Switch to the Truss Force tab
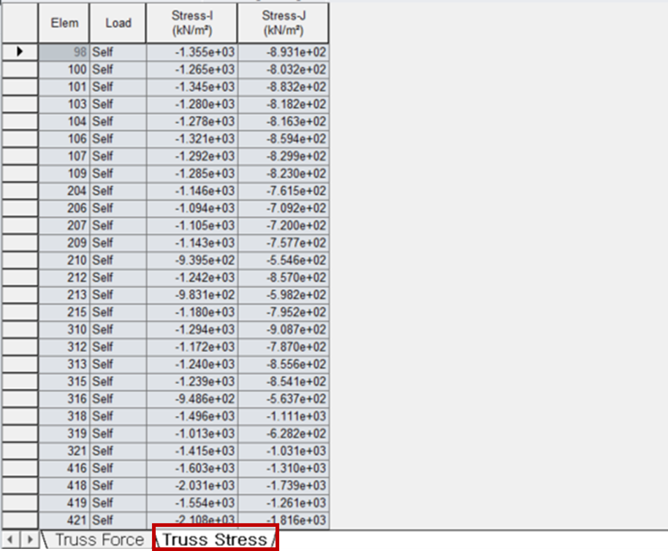 tap(99, 540)
